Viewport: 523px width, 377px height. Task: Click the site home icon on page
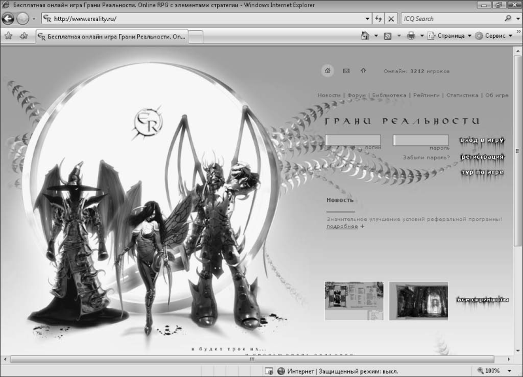[328, 71]
